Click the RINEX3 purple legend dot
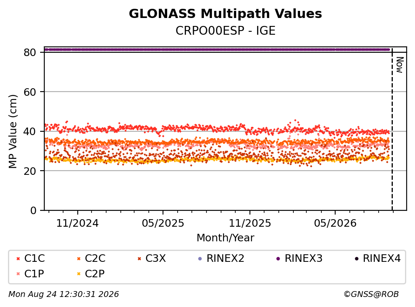Viewport: 415px width, 307px height. (278, 259)
